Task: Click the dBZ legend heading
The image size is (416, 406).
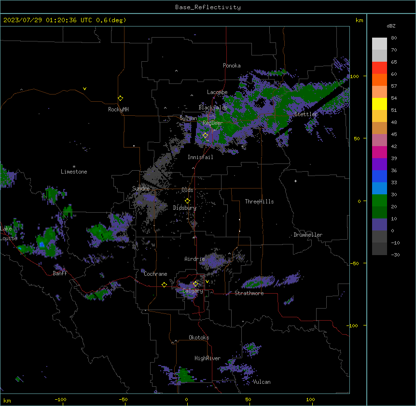Action: pyautogui.click(x=391, y=26)
